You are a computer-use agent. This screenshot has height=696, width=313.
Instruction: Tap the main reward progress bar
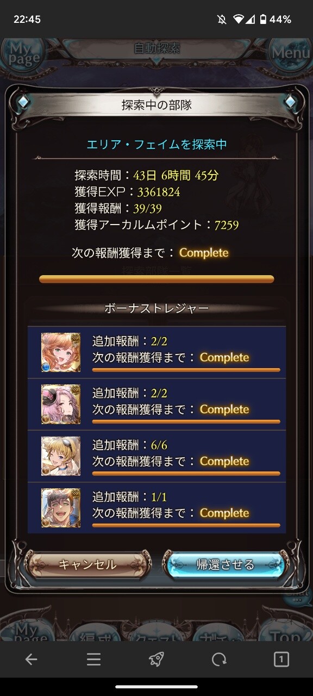(x=156, y=279)
